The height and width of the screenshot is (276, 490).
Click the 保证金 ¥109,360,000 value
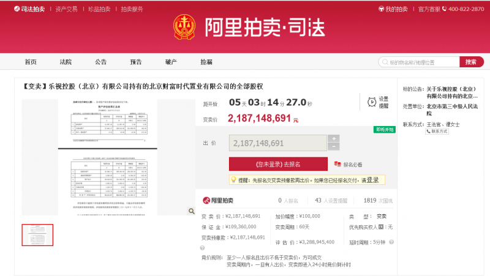(x=241, y=226)
